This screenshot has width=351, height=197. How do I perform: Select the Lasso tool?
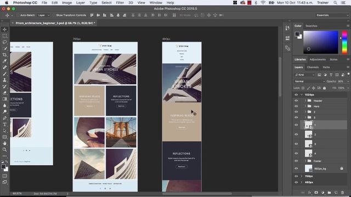click(x=4, y=42)
